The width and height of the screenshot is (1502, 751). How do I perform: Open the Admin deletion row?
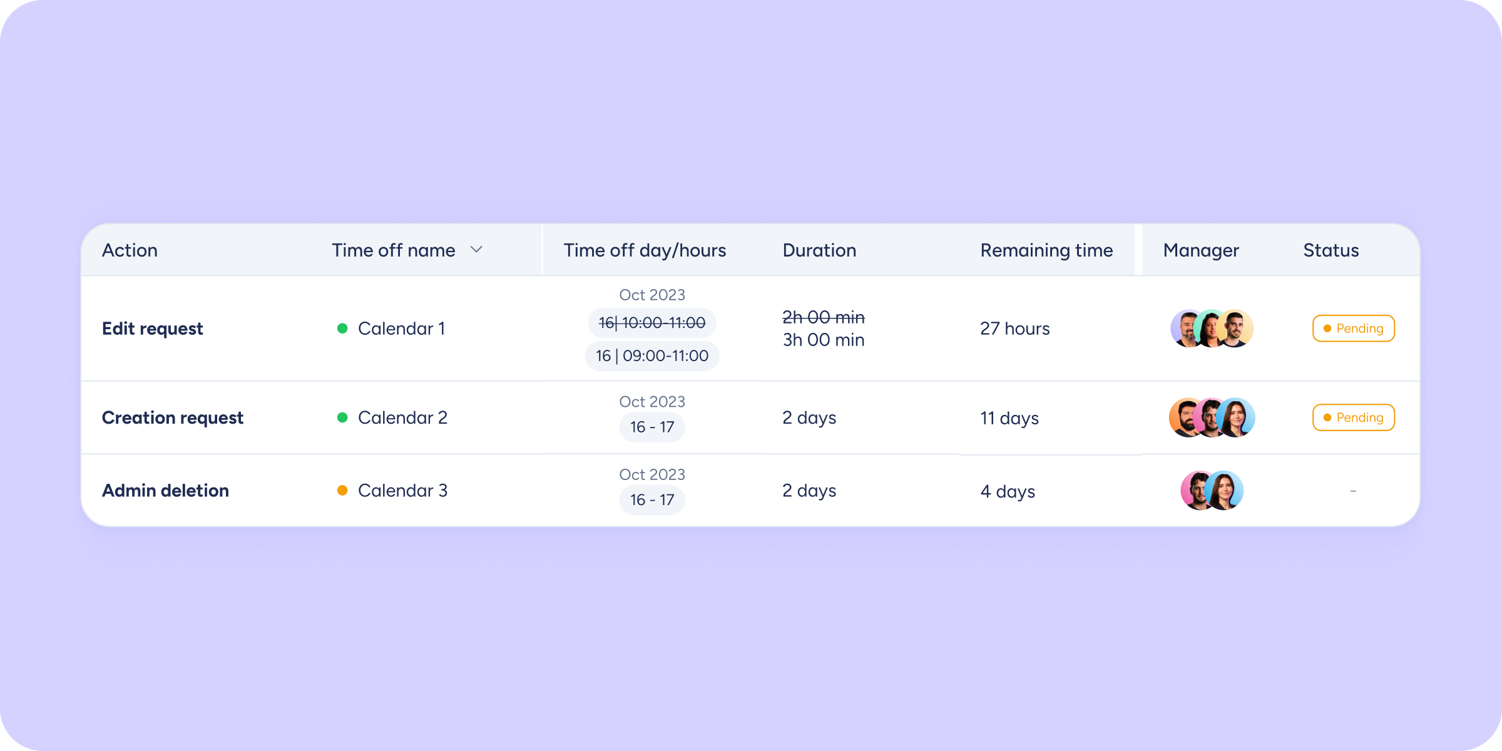[165, 491]
